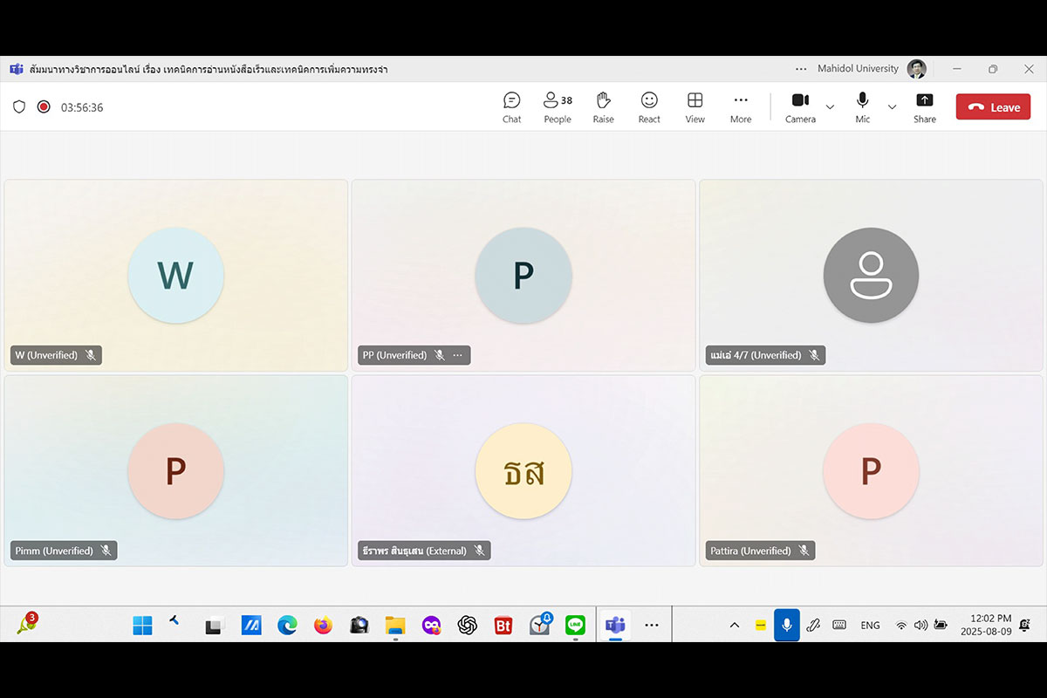Image resolution: width=1047 pixels, height=698 pixels.
Task: Open LINE from the Windows taskbar
Action: click(574, 625)
